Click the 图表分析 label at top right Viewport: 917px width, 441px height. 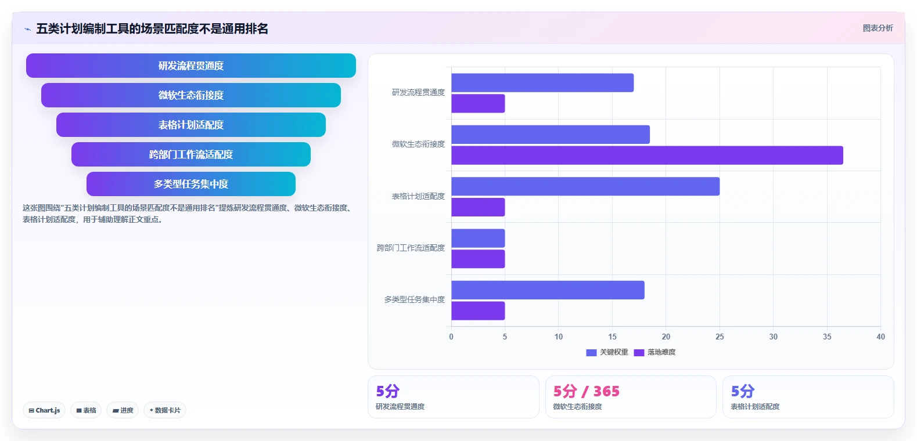tap(878, 28)
